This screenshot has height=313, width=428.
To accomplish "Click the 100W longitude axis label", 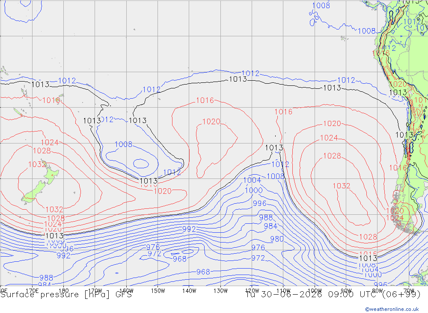I will pyautogui.click(x=315, y=291).
